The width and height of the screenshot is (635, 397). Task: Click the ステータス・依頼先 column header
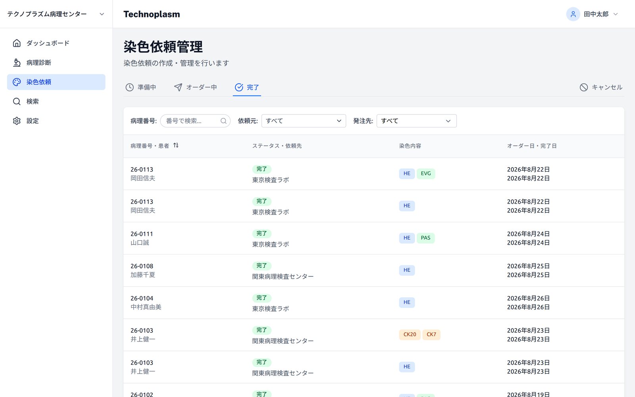click(x=277, y=146)
